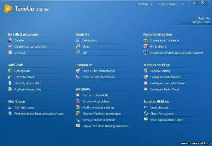Click the Configure Turbo Mode icon

coord(146,89)
